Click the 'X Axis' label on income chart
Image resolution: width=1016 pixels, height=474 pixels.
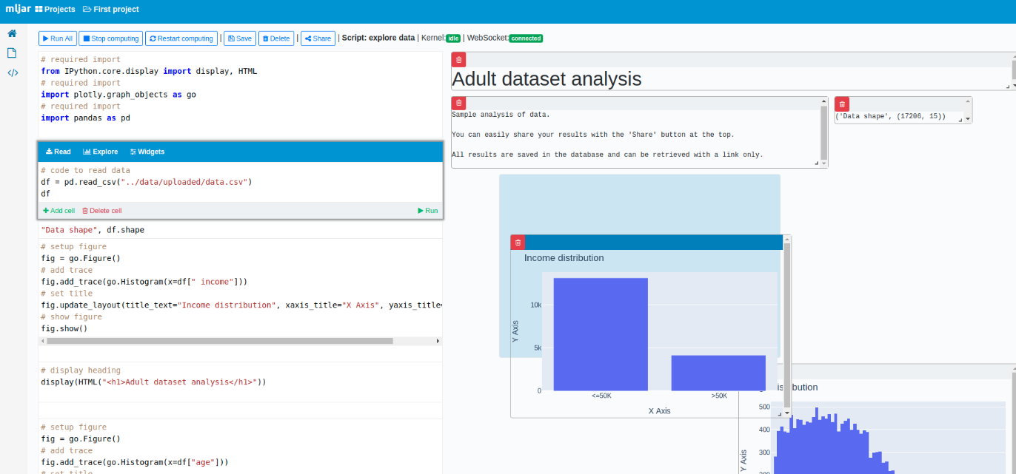click(659, 410)
